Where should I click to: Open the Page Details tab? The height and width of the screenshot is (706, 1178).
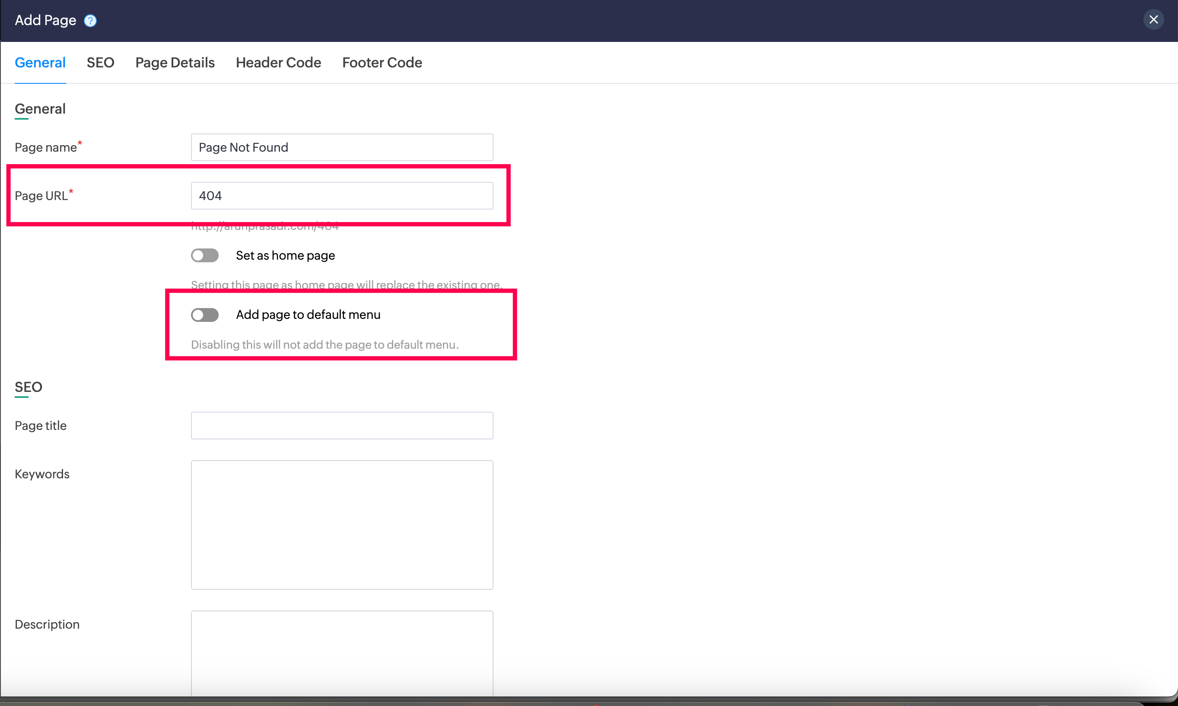(x=175, y=62)
